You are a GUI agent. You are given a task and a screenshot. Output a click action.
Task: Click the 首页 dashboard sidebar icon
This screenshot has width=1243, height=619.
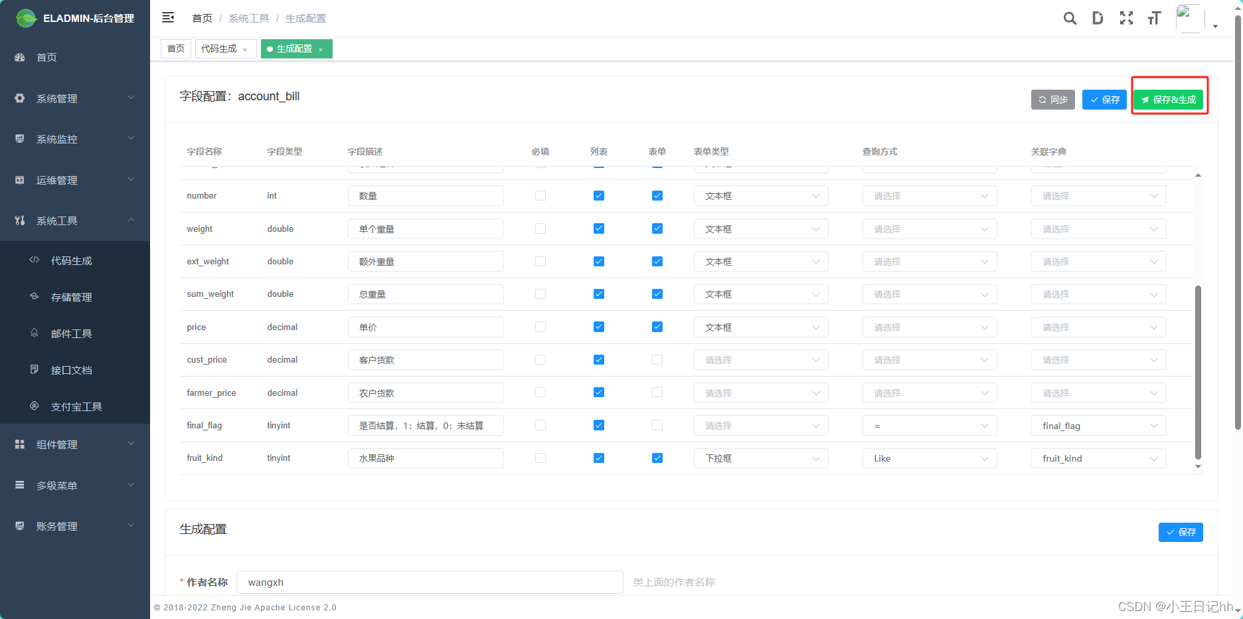pyautogui.click(x=20, y=58)
